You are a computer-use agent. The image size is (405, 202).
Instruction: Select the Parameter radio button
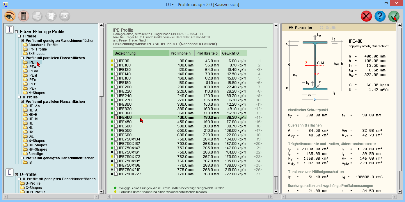point(291,28)
